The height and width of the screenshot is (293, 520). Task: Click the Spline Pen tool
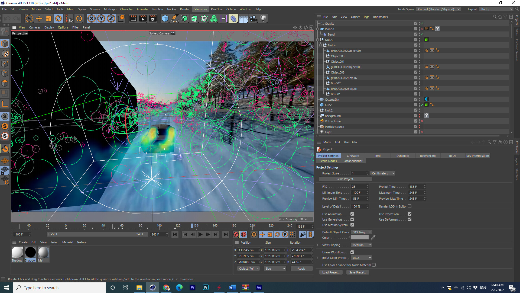pyautogui.click(x=175, y=18)
